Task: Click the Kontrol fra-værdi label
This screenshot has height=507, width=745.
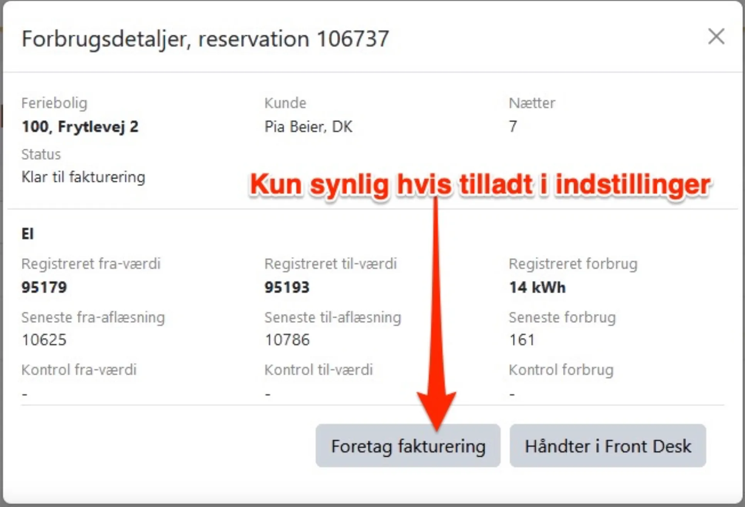Action: pyautogui.click(x=79, y=370)
